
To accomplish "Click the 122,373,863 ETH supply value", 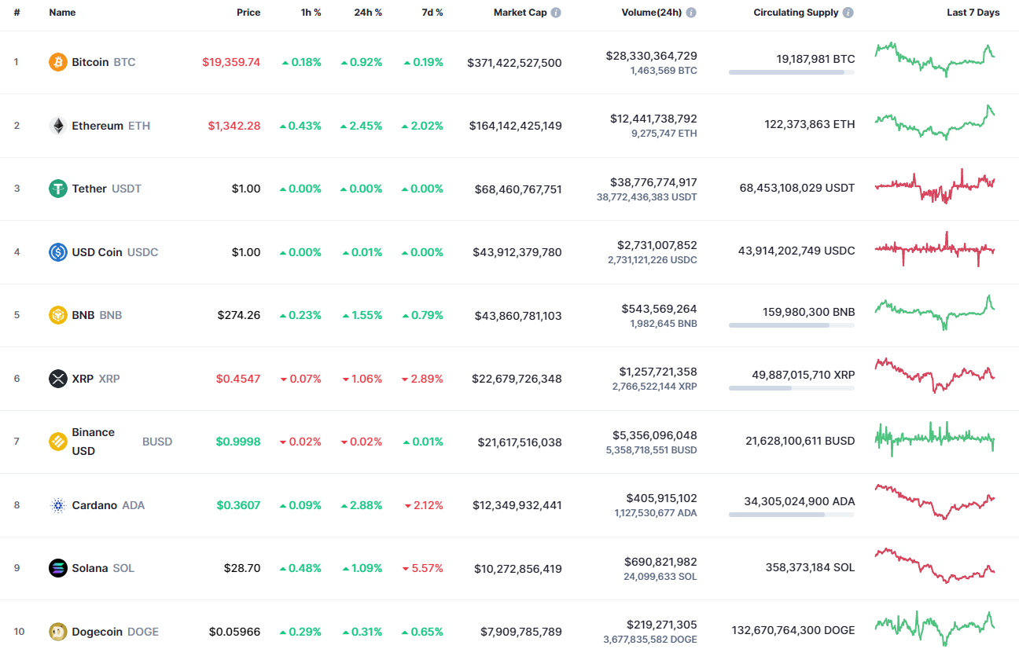I will pyautogui.click(x=810, y=124).
